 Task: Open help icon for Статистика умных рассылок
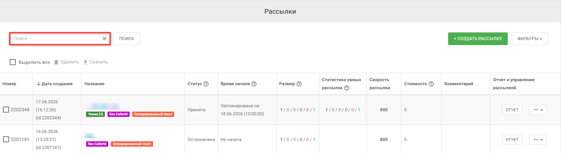click(347, 88)
